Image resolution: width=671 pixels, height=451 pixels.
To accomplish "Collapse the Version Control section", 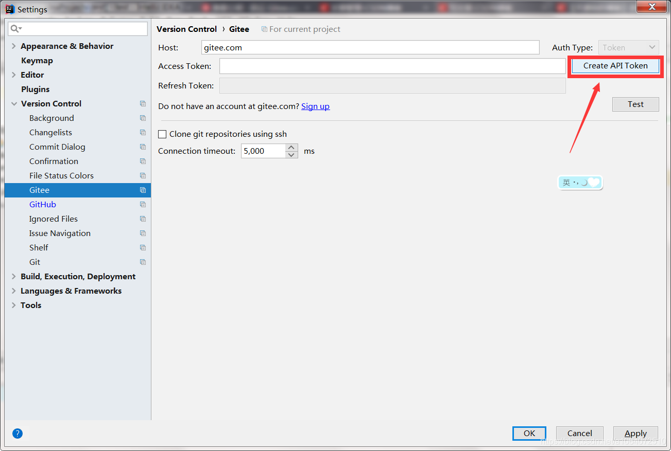I will point(14,104).
